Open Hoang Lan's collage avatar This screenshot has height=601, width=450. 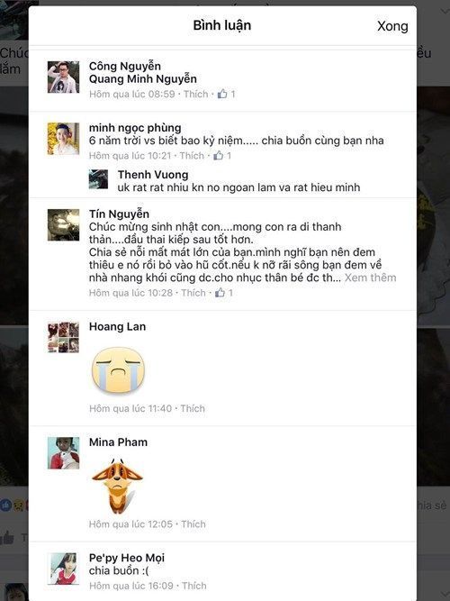point(63,337)
